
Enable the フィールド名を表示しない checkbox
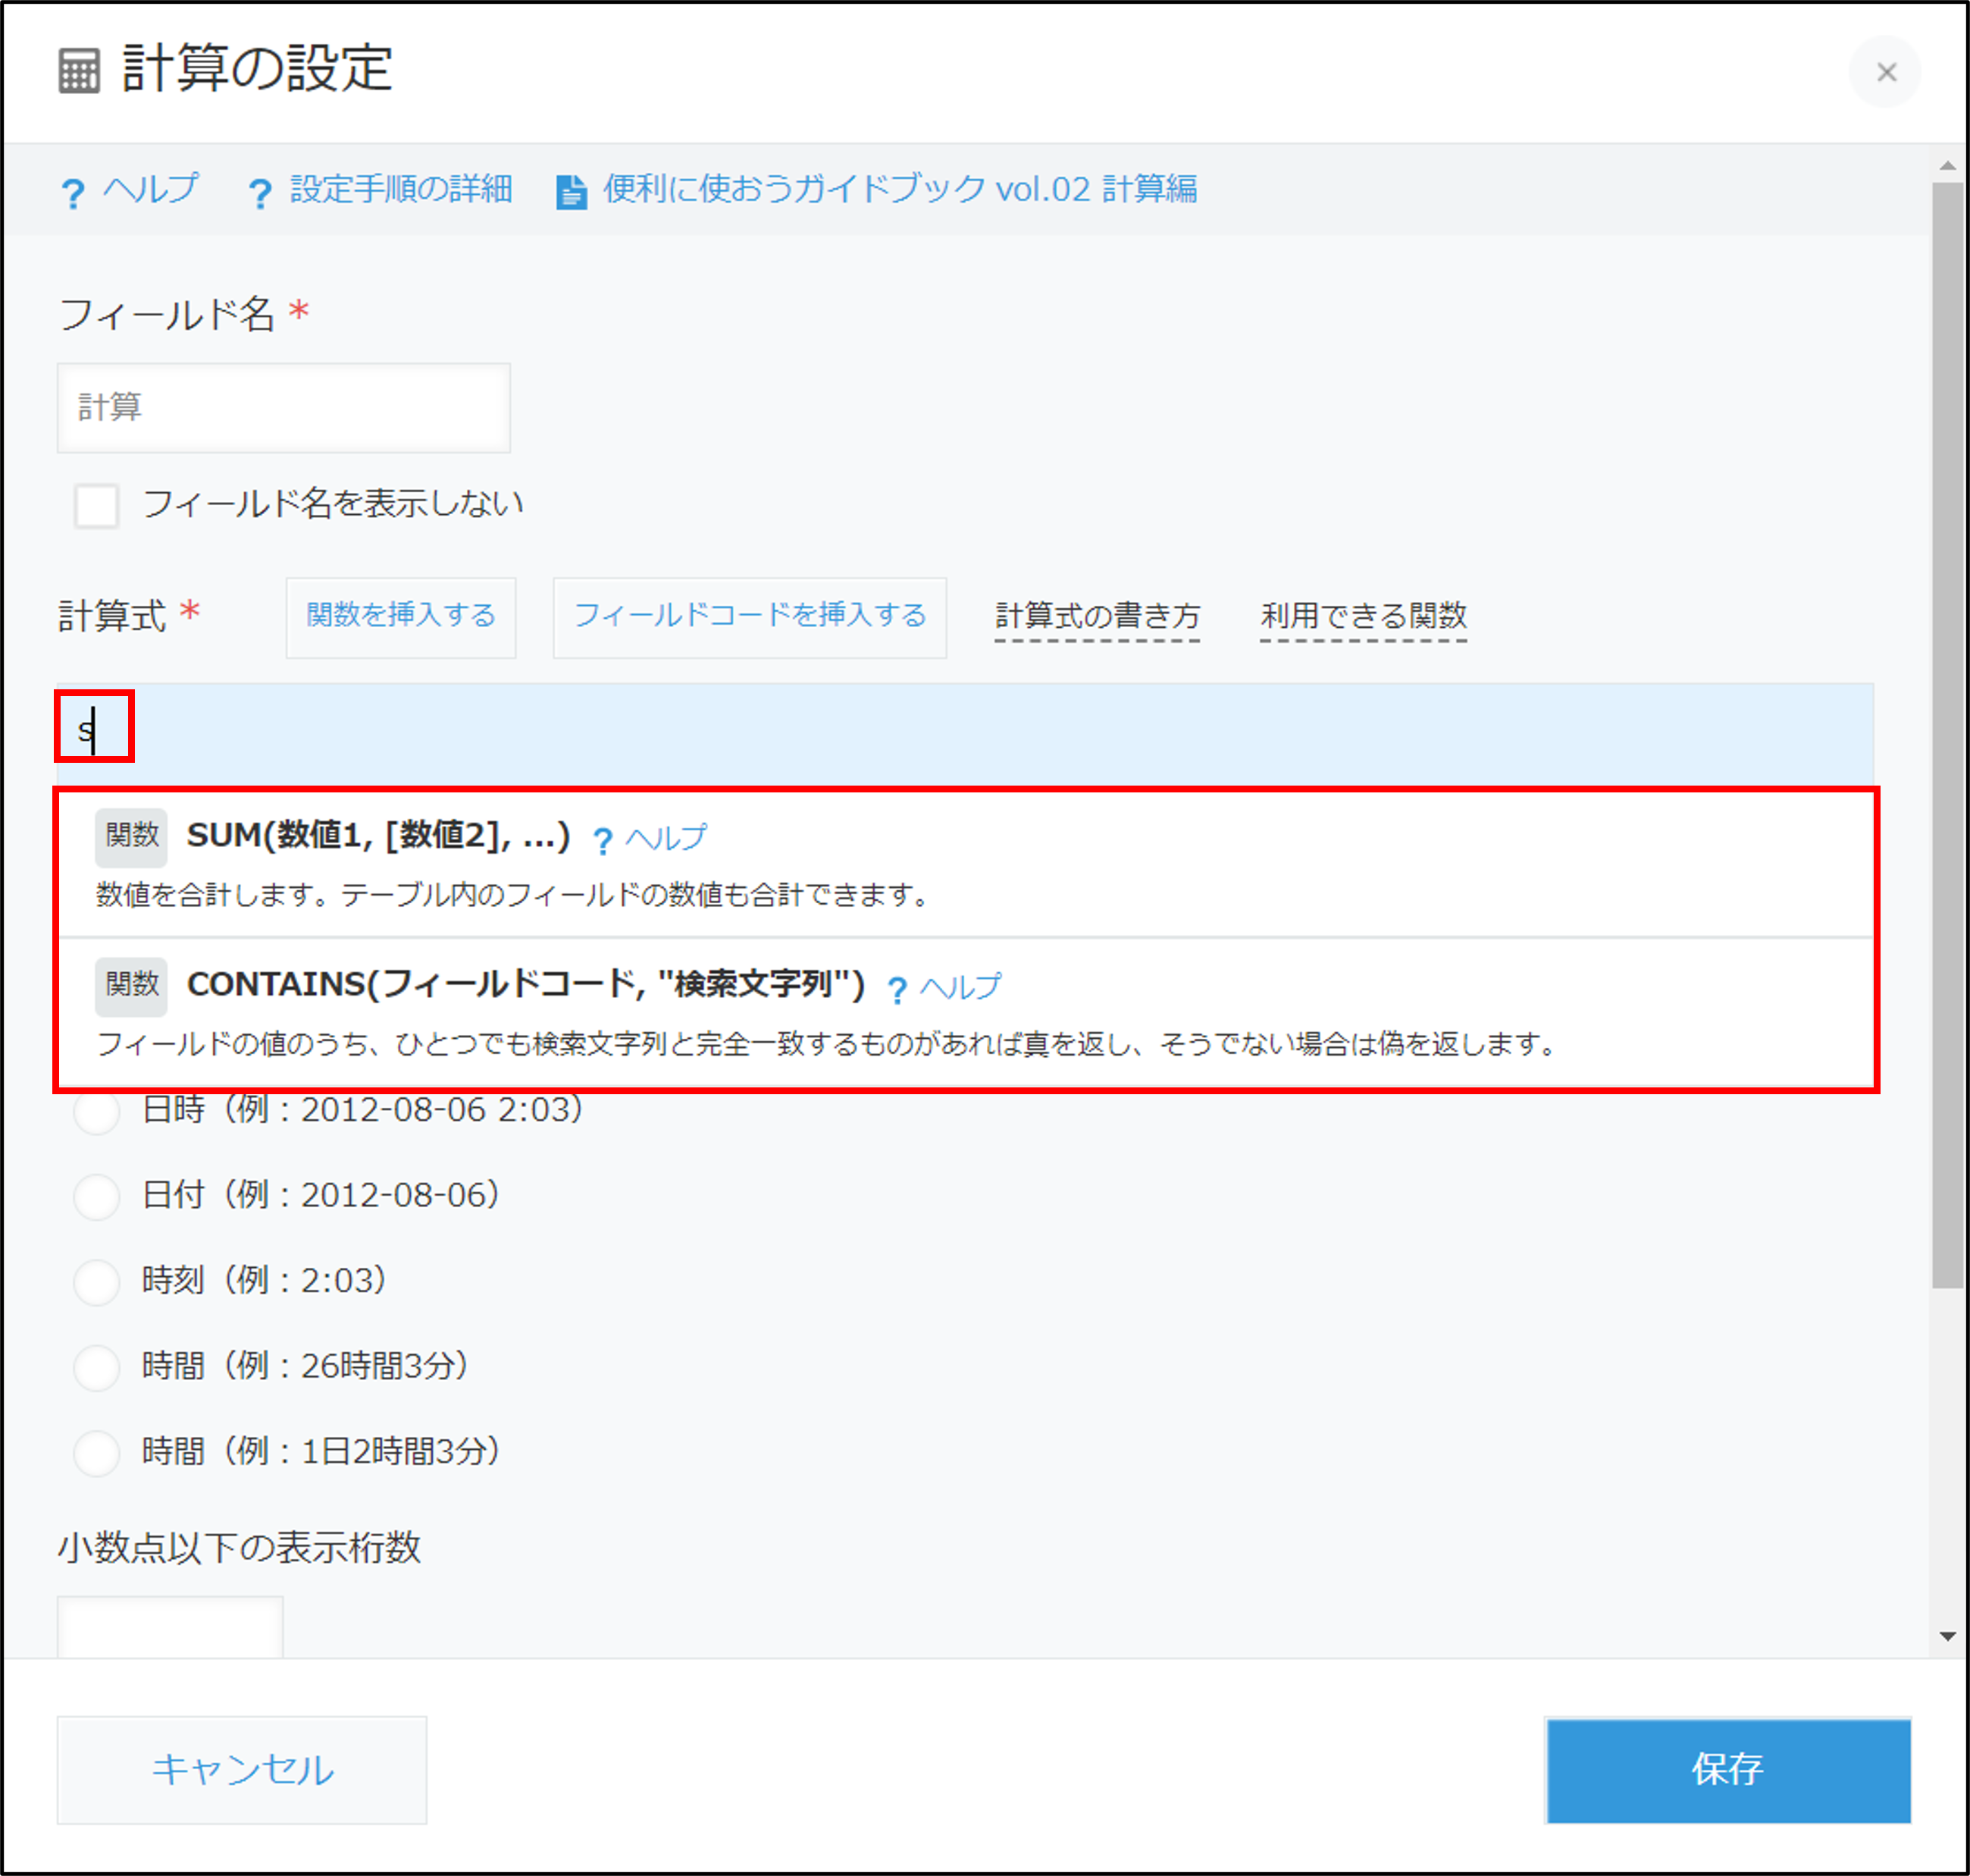[x=96, y=506]
